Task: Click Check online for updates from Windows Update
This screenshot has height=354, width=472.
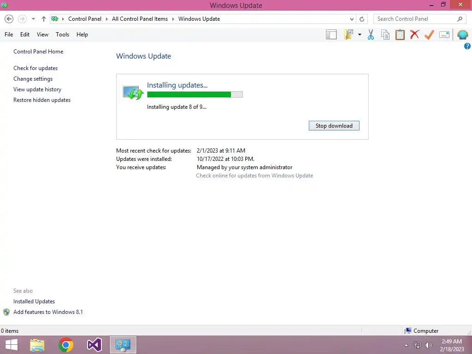Action: [x=254, y=176]
